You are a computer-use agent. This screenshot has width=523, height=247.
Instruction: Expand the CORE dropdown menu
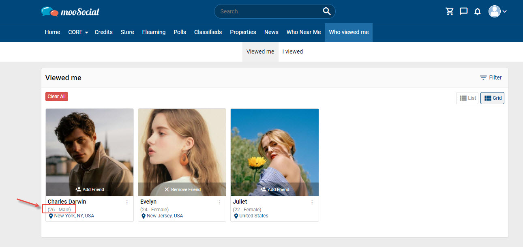(78, 32)
